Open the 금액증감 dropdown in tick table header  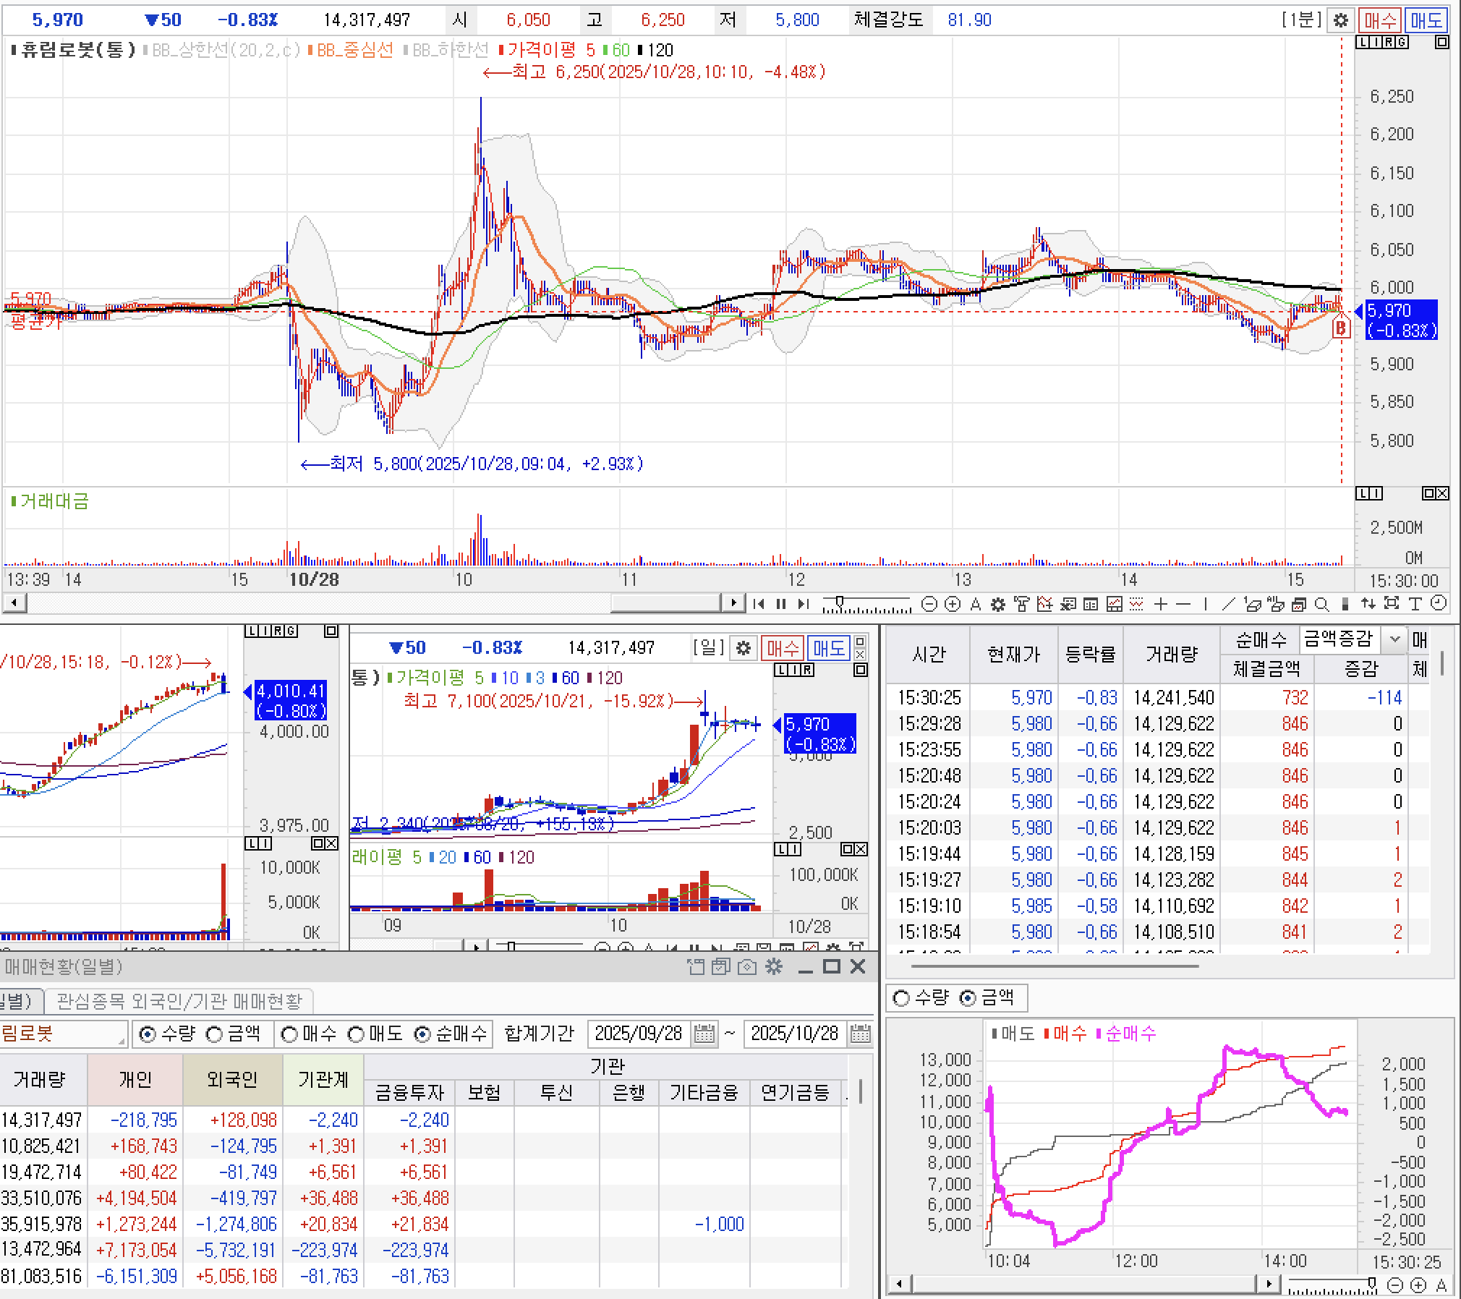click(x=1395, y=639)
